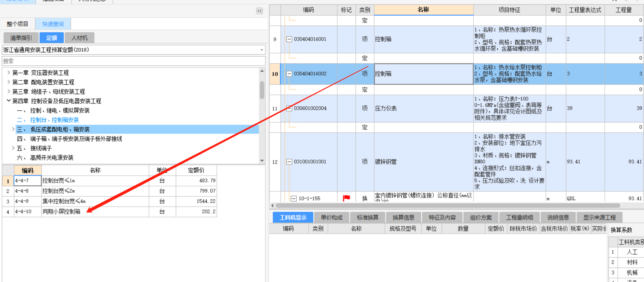644x282 pixels.
Task: Open the 标准换算 tab
Action: pyautogui.click(x=367, y=217)
